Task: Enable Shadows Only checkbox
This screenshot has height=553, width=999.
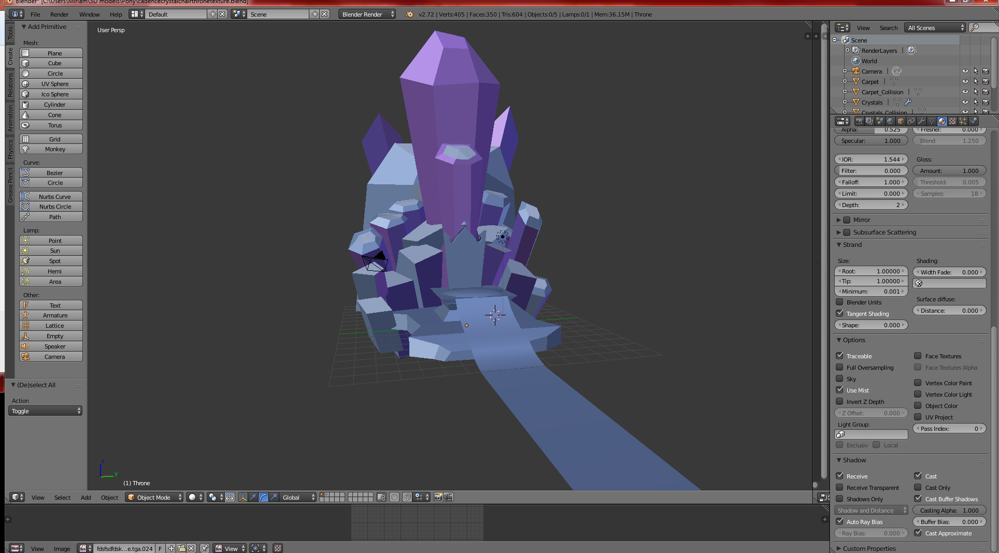Action: click(x=839, y=499)
